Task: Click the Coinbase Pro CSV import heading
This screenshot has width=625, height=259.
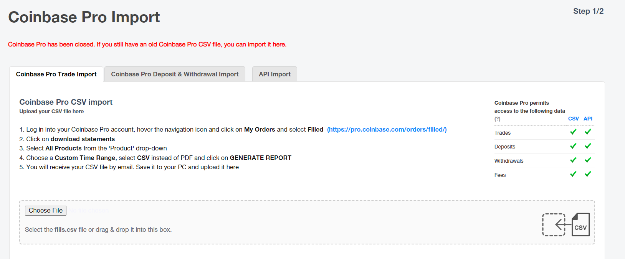Action: click(66, 102)
